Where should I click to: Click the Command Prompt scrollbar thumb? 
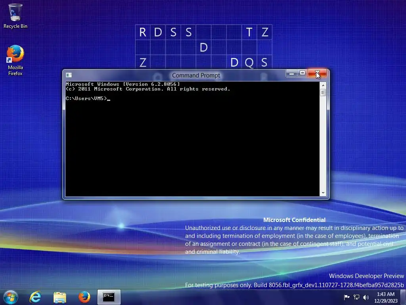323,92
